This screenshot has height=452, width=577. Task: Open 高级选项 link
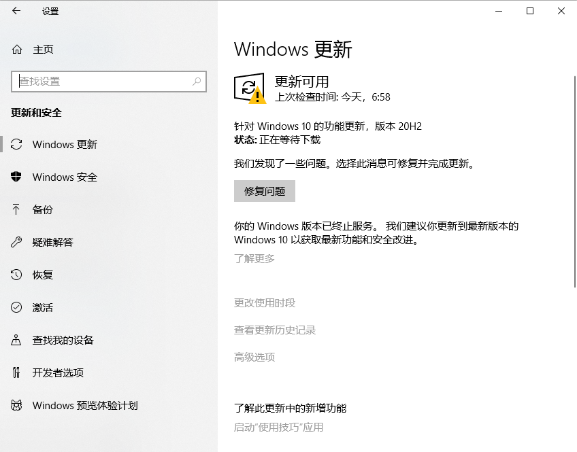click(254, 358)
